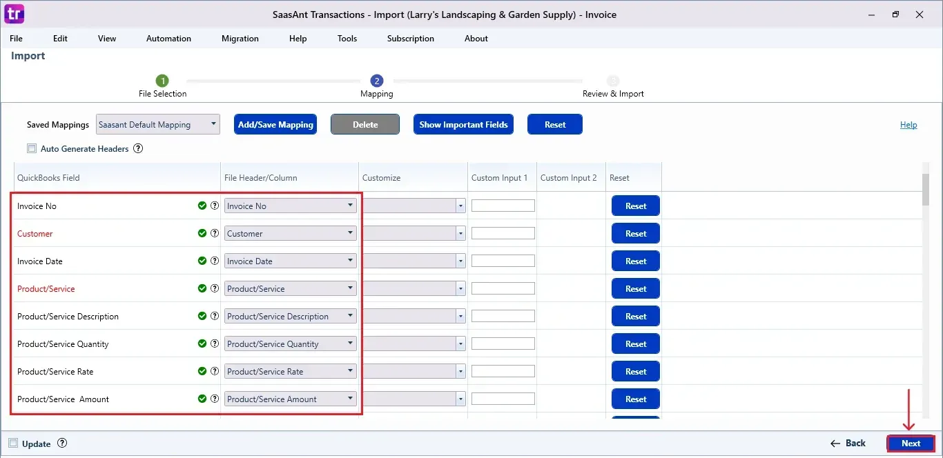
Task: Open the Tools menu
Action: point(347,39)
